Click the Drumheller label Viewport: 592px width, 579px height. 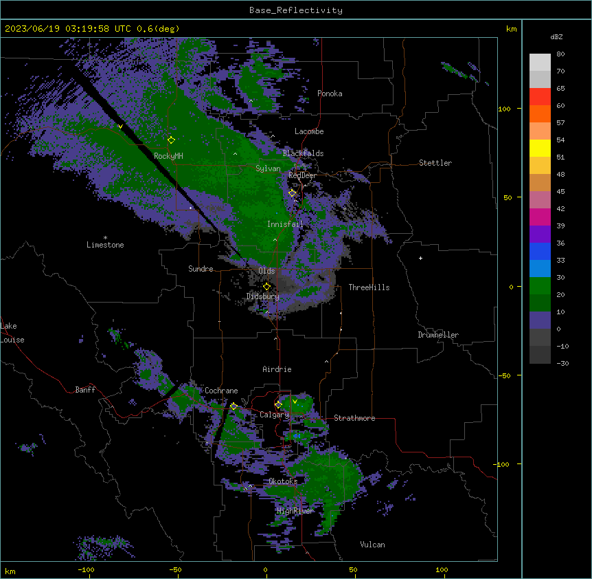point(438,335)
